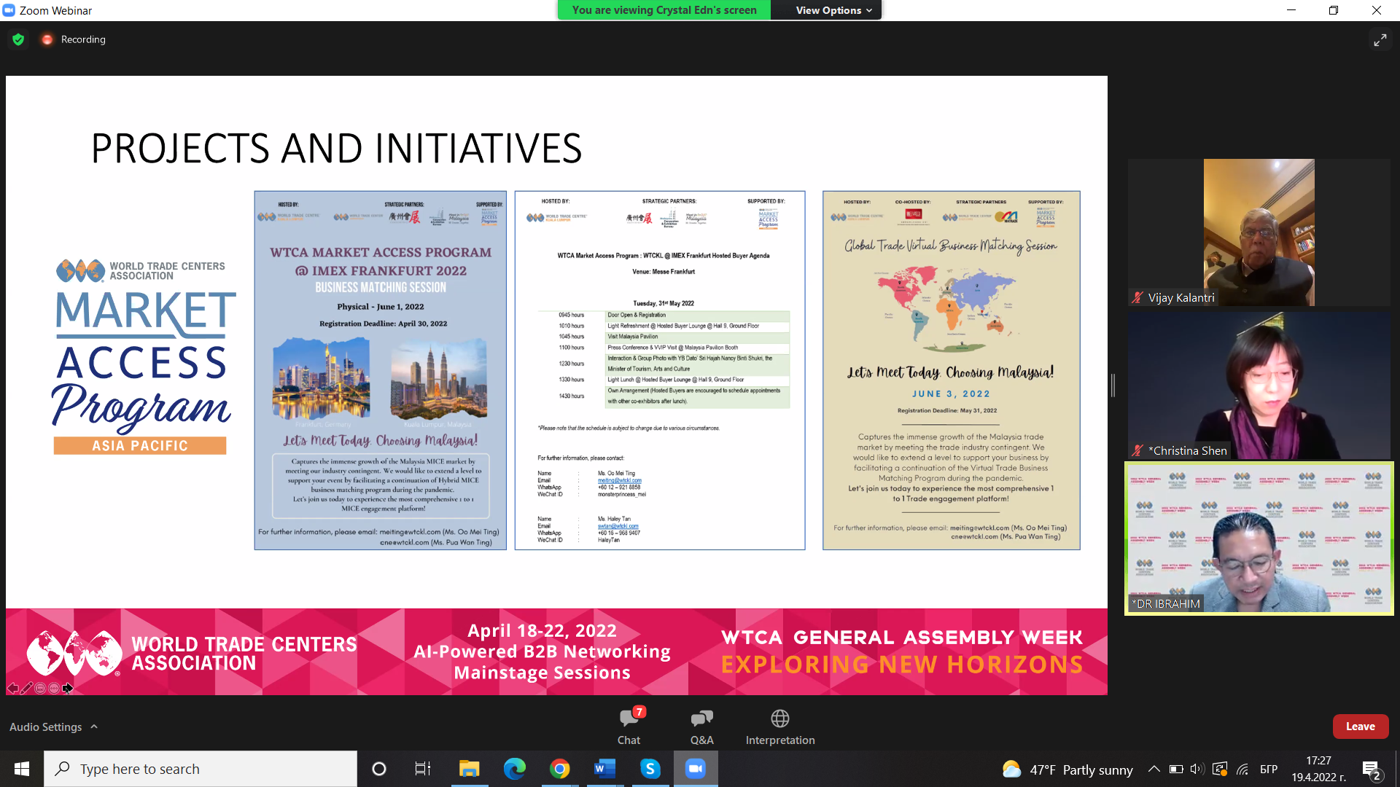Viewport: 1400px width, 787px height.
Task: Leave the webinar
Action: tap(1360, 727)
